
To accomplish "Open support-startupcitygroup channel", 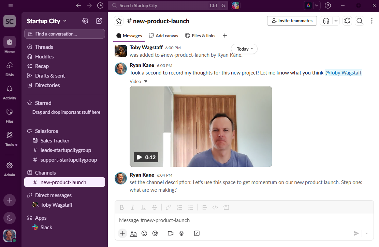I will click(x=64, y=160).
